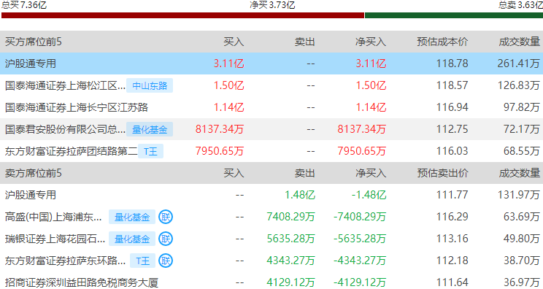Click the 卖方席位前5 header label

34,173
